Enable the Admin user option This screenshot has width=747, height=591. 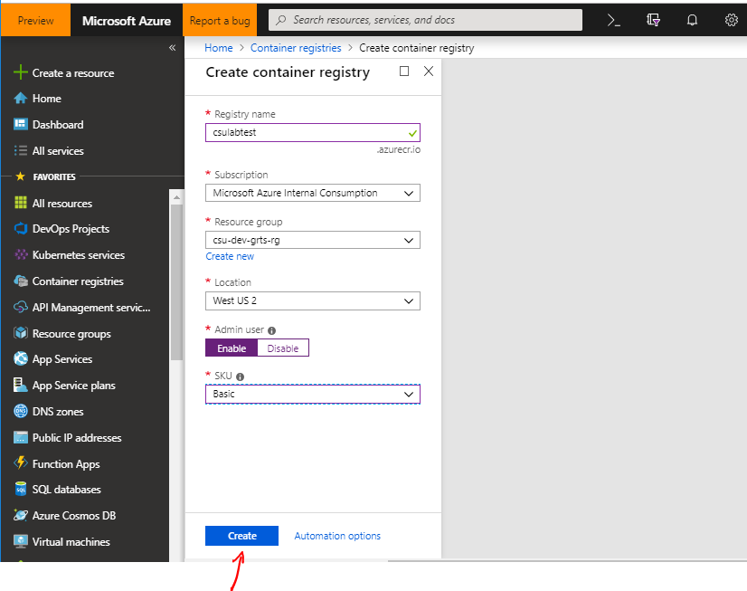tap(232, 348)
